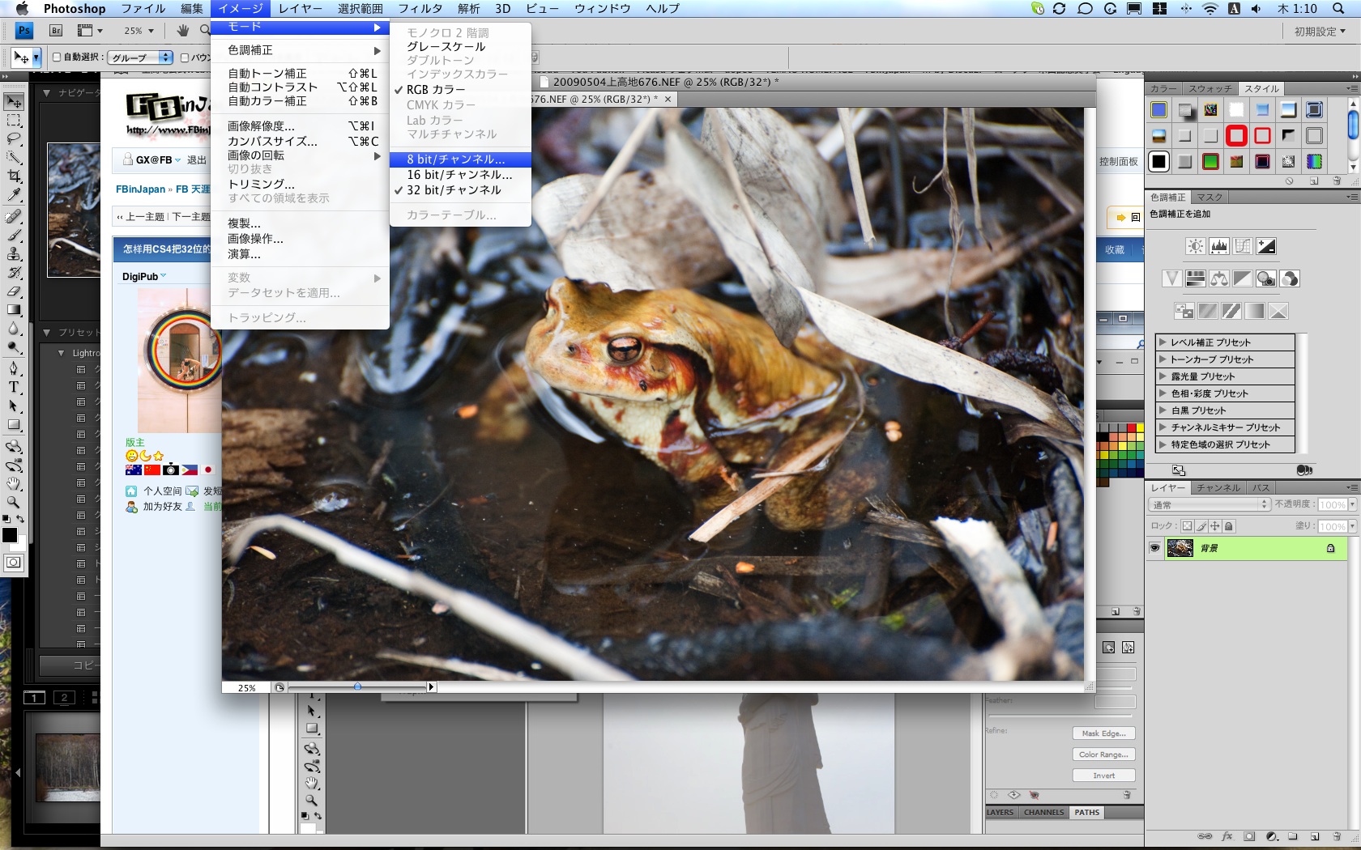Click the document scroll slider at the bottom
The image size is (1361, 850).
click(357, 686)
